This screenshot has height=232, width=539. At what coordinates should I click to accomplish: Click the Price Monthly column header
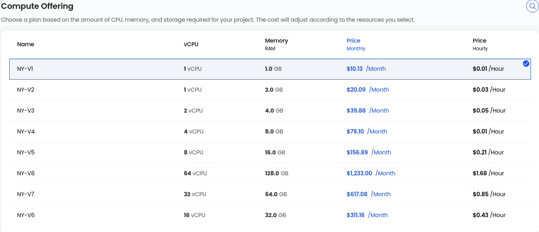pyautogui.click(x=356, y=44)
